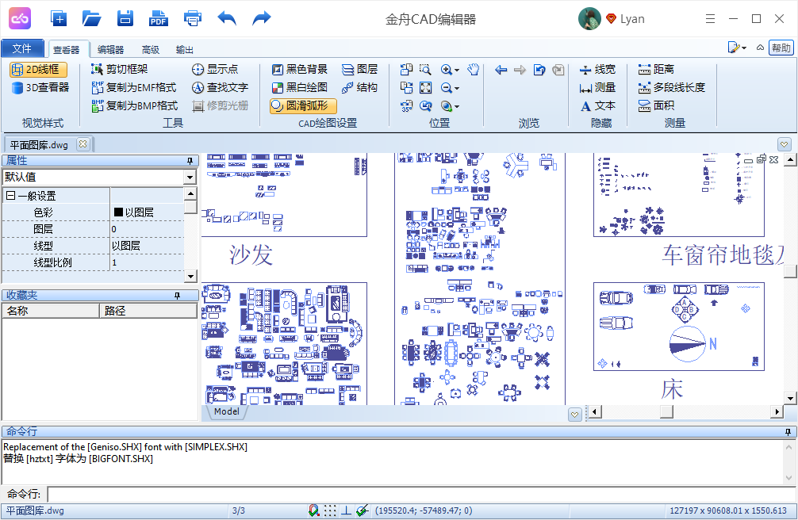The height and width of the screenshot is (520, 798).
Task: Collapse the 一般设置 properties group
Action: [x=10, y=196]
